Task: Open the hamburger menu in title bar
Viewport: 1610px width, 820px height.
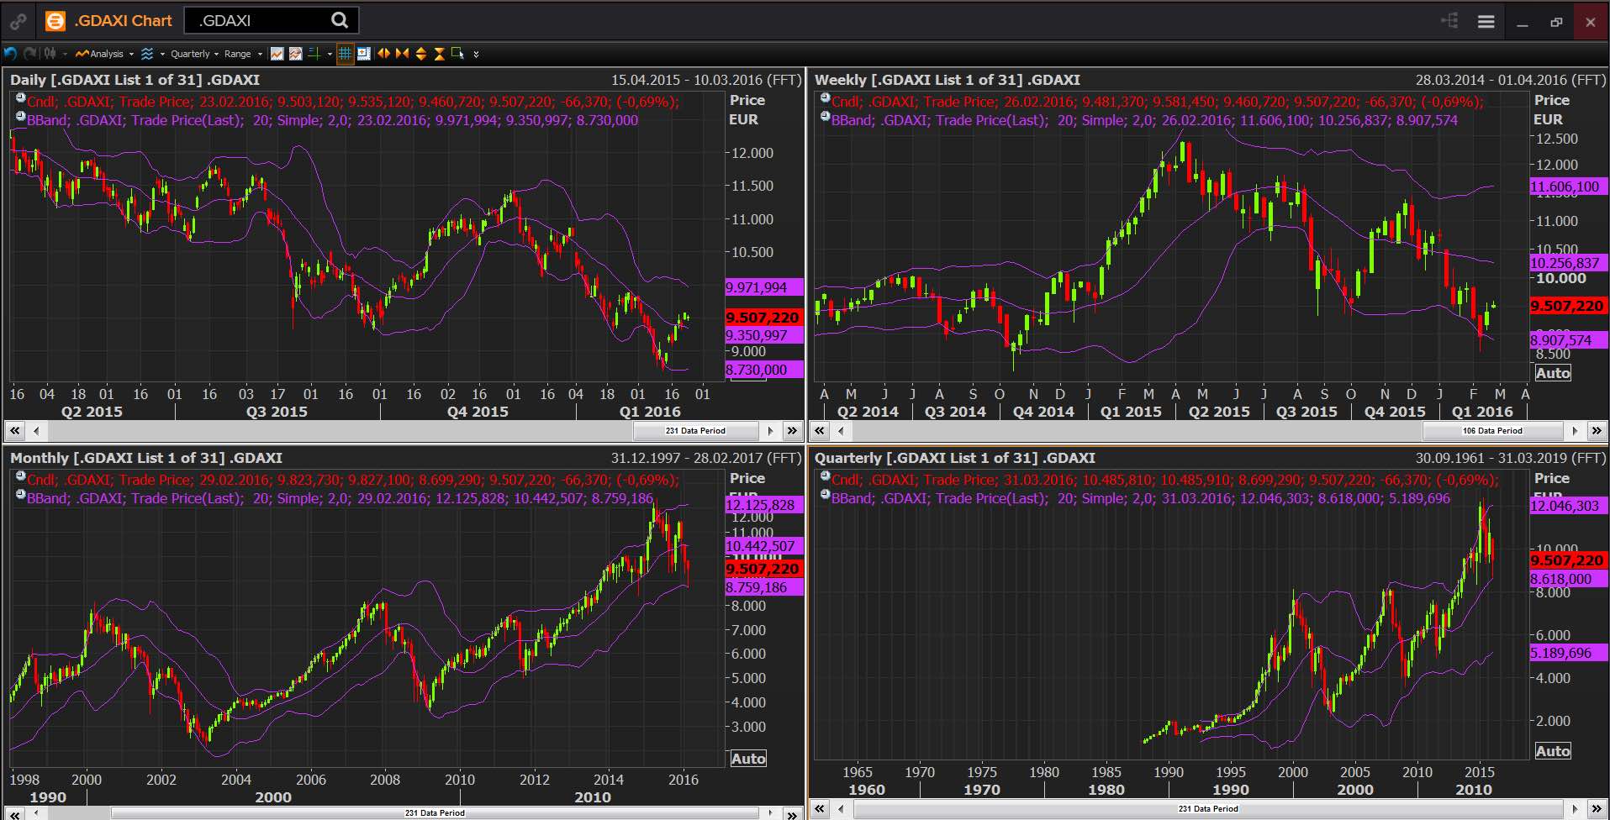Action: [x=1486, y=20]
